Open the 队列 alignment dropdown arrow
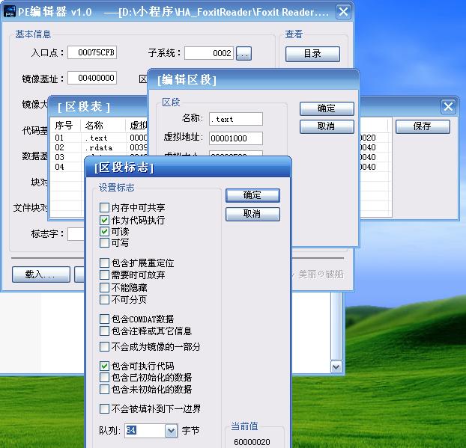Image resolution: width=466 pixels, height=448 pixels. [x=171, y=431]
